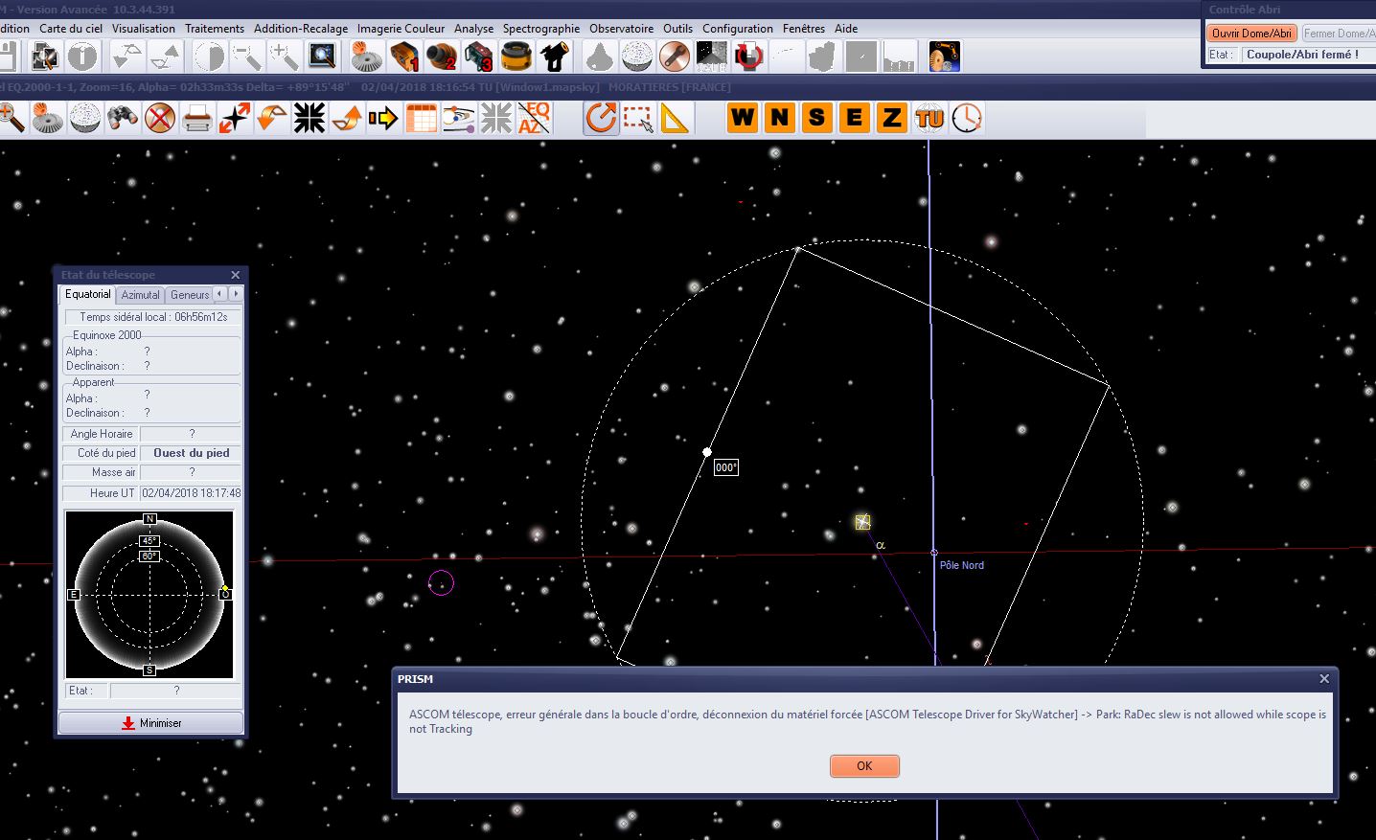Open the Observatoire menu
This screenshot has width=1376, height=840.
pyautogui.click(x=621, y=29)
